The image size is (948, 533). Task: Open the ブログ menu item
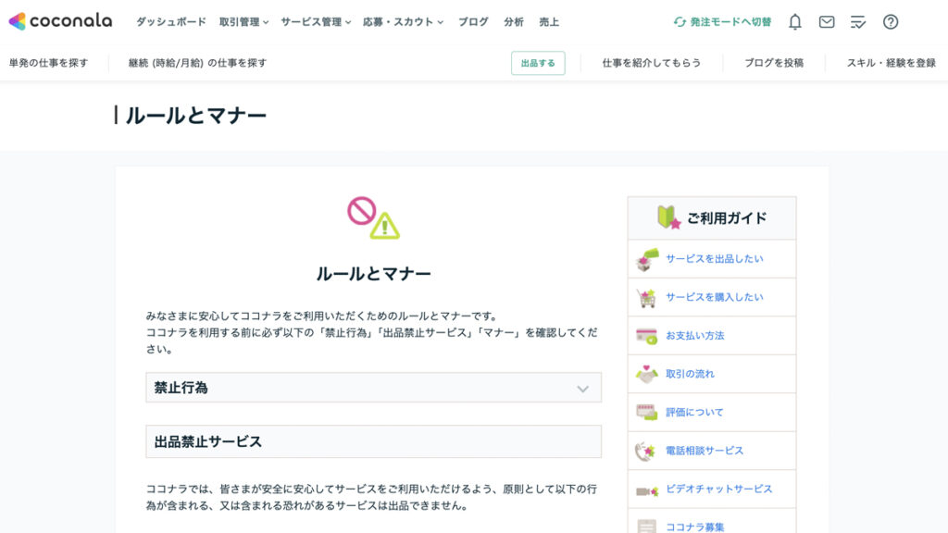pyautogui.click(x=473, y=22)
